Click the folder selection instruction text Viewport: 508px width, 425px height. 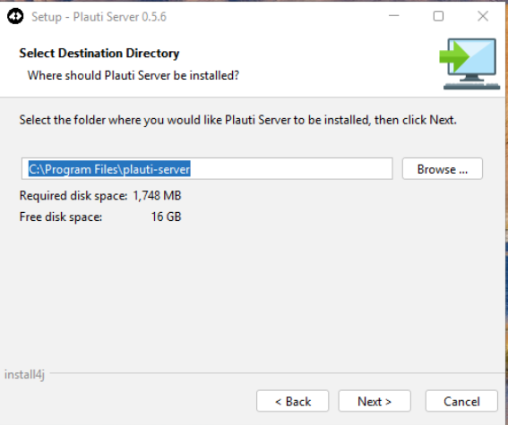pos(237,120)
